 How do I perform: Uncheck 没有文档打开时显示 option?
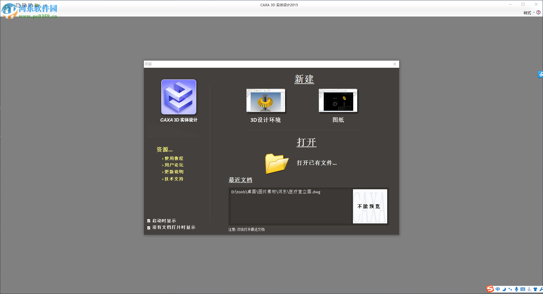(149, 227)
